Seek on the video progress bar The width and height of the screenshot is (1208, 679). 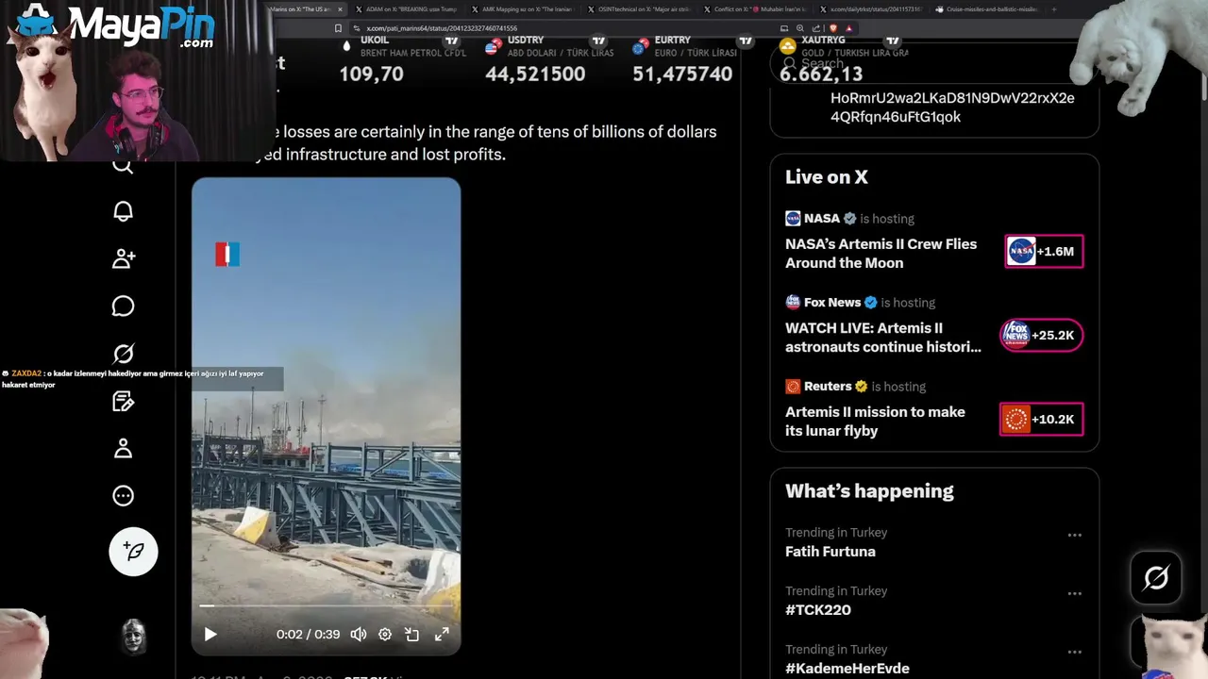[x=326, y=606]
